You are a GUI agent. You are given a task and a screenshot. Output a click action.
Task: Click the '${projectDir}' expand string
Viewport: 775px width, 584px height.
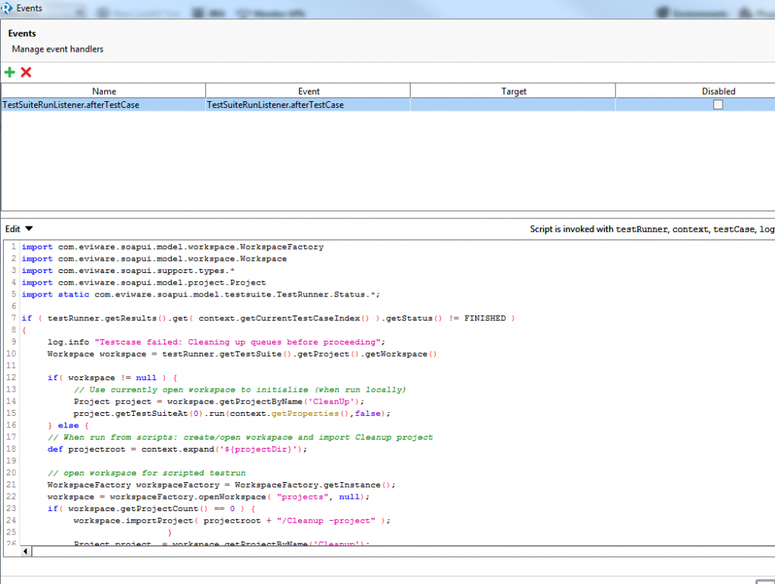259,449
